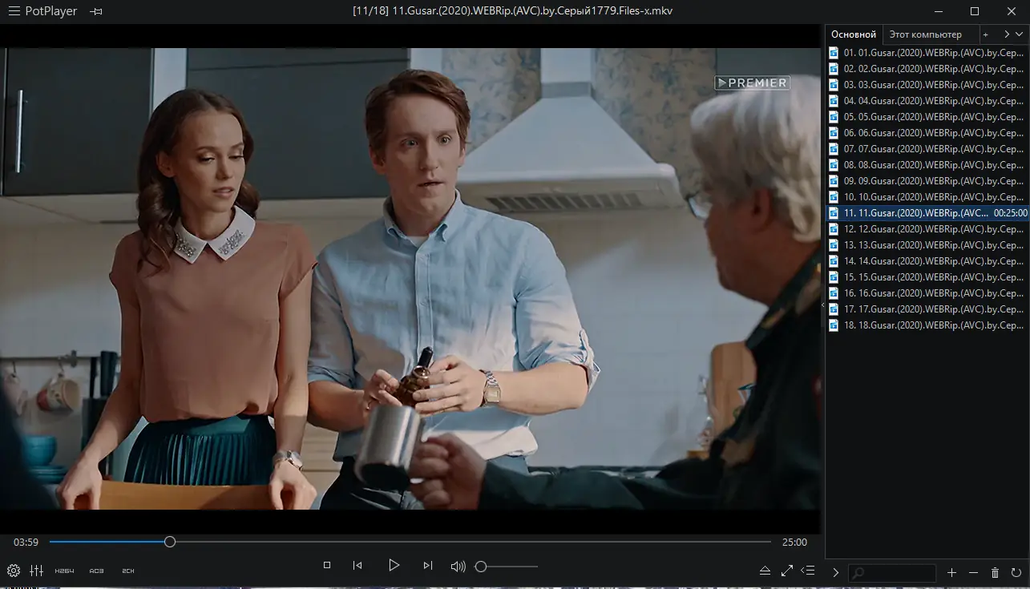The width and height of the screenshot is (1030, 589).
Task: Play the paused video
Action: (394, 566)
